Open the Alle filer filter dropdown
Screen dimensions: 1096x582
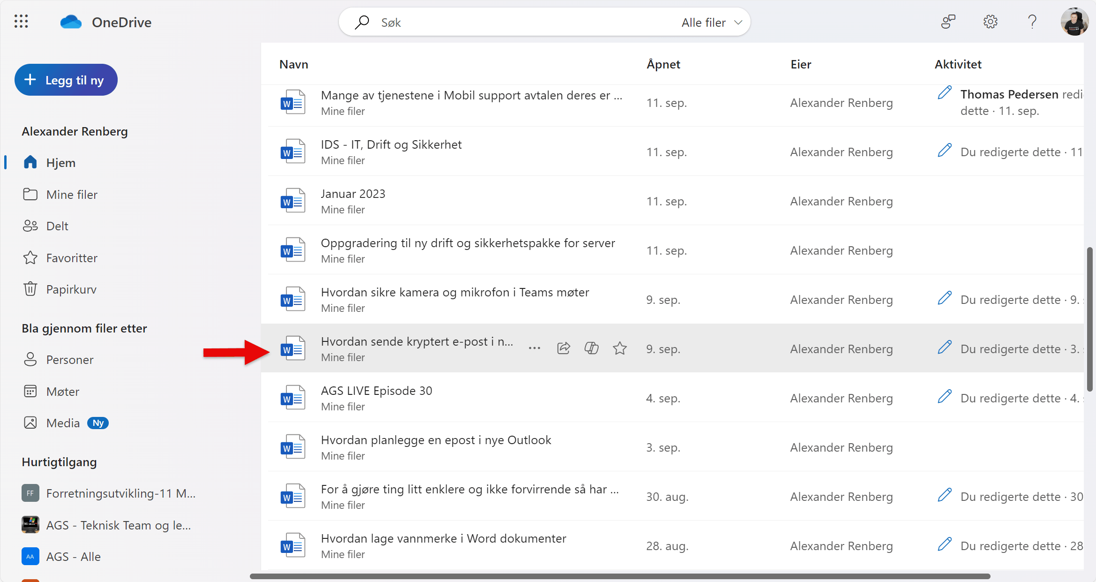pyautogui.click(x=711, y=22)
